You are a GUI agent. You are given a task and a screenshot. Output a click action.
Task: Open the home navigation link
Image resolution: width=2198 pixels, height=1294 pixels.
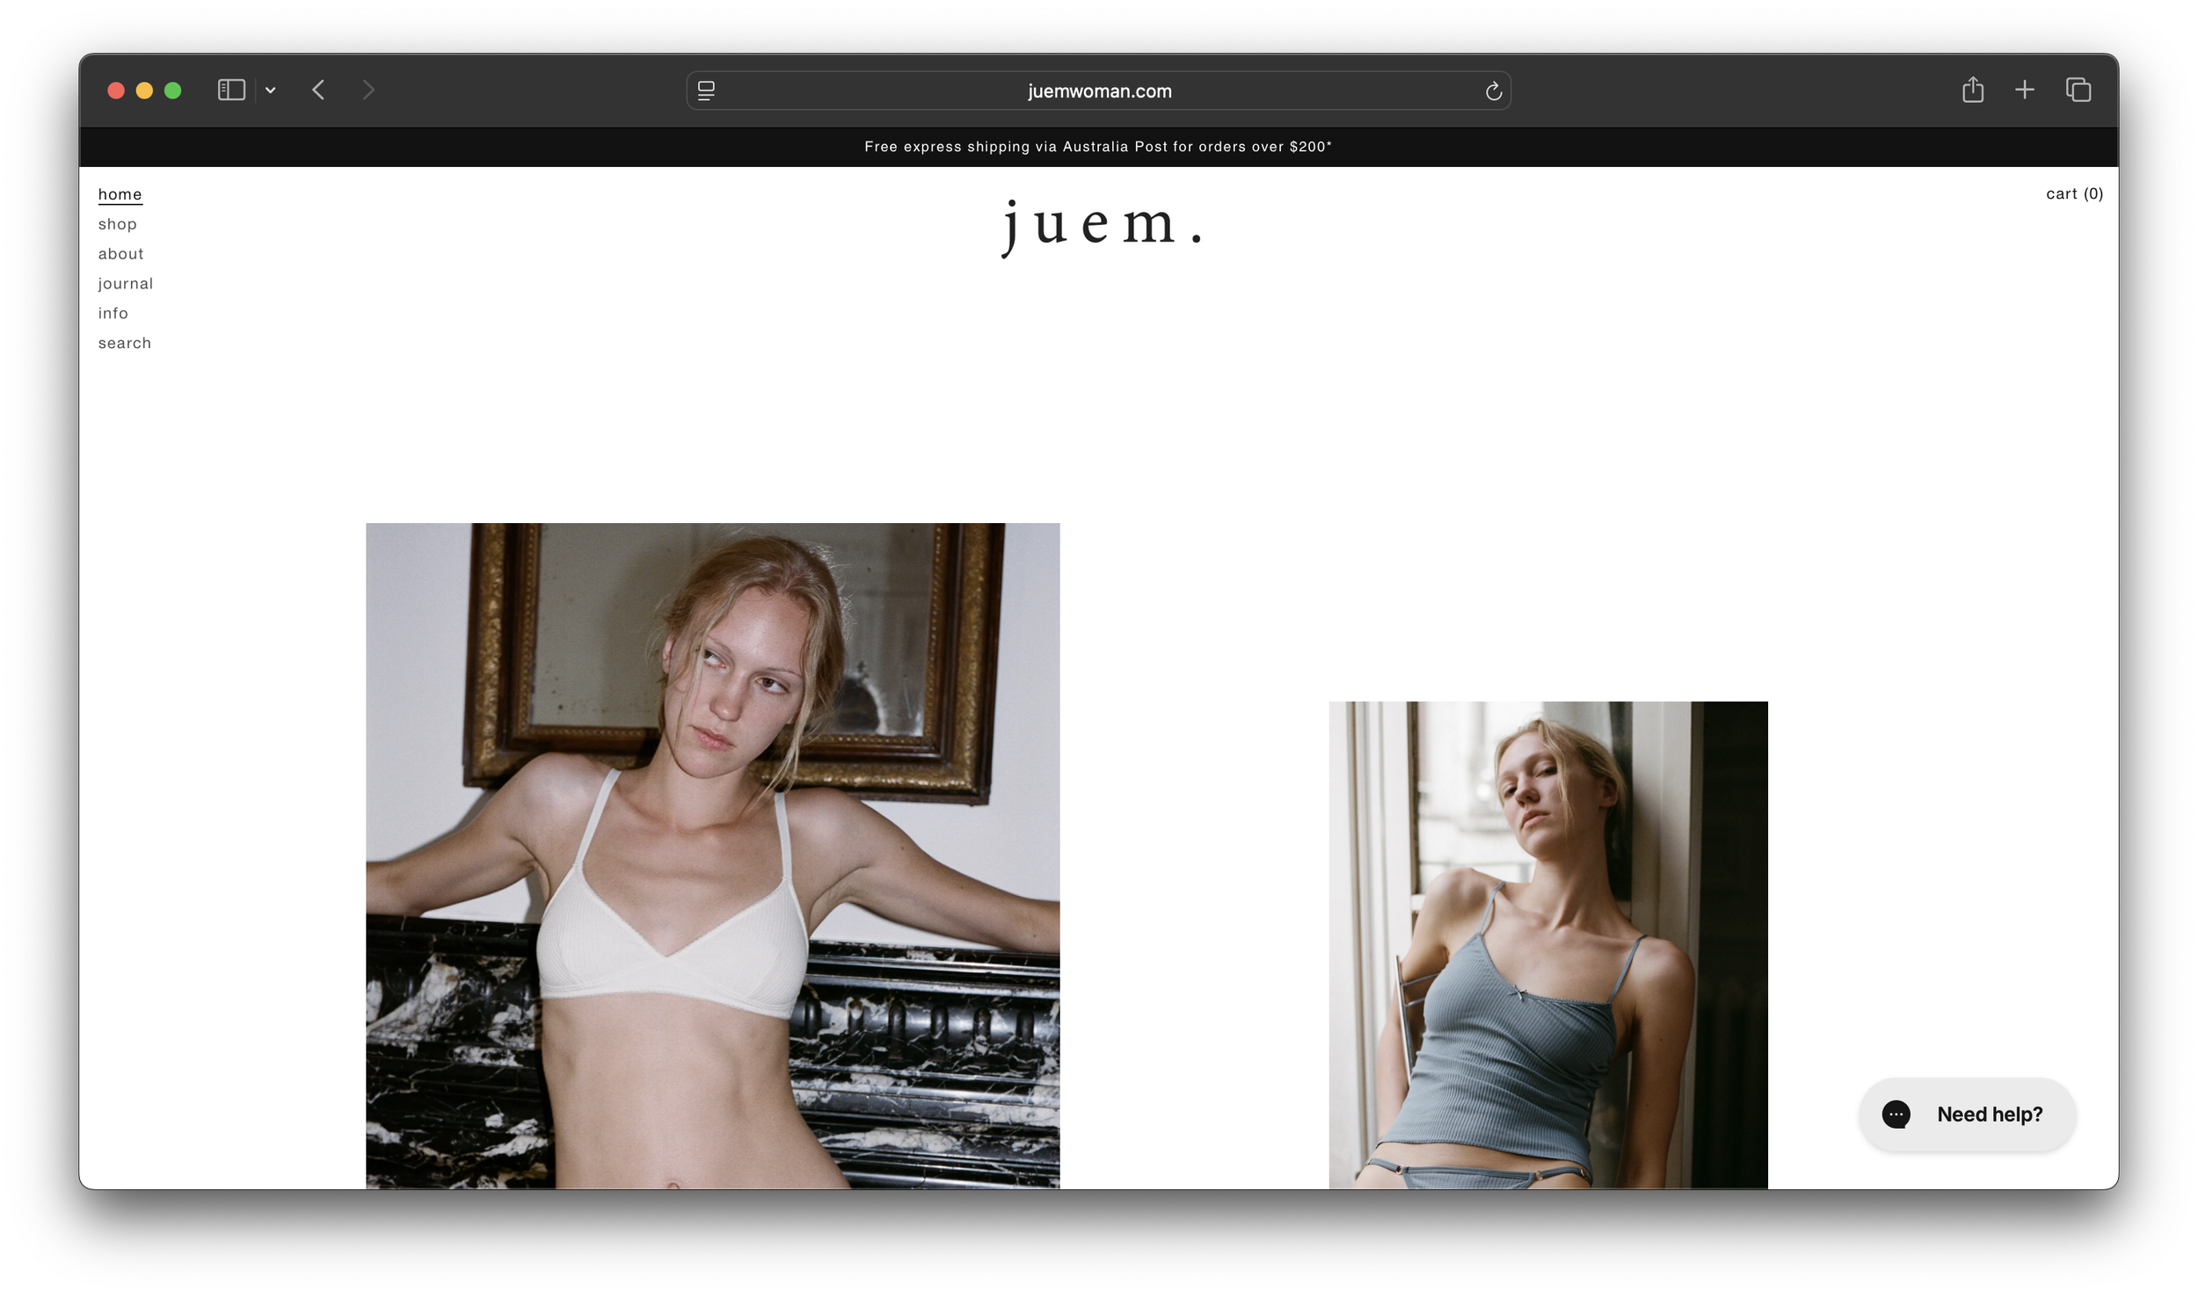[120, 194]
